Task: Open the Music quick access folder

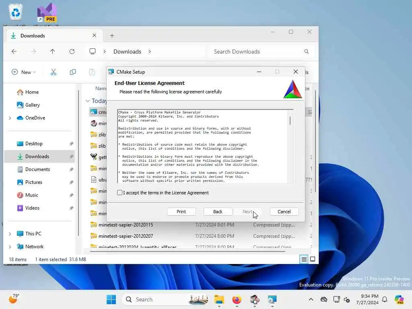Action: tap(31, 195)
